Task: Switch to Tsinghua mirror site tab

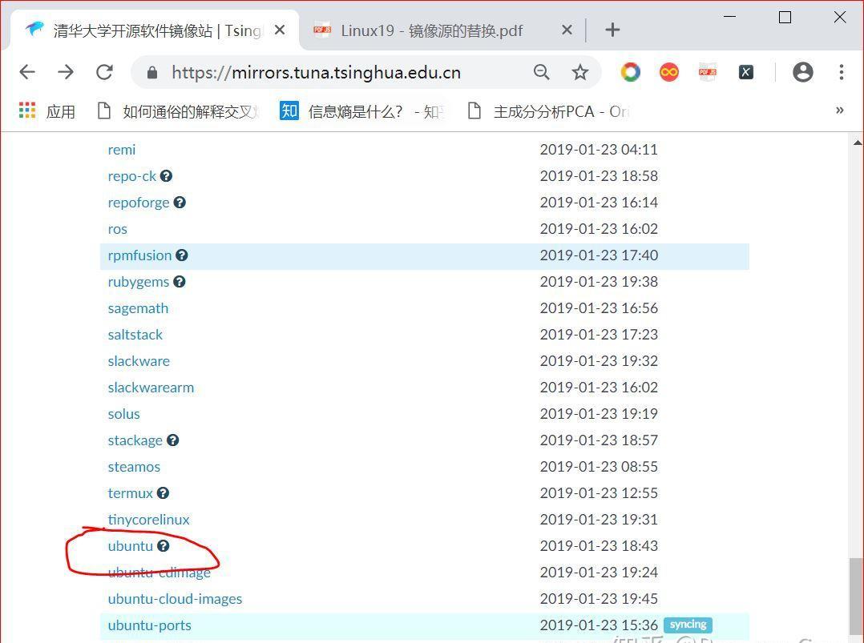Action: (x=154, y=30)
